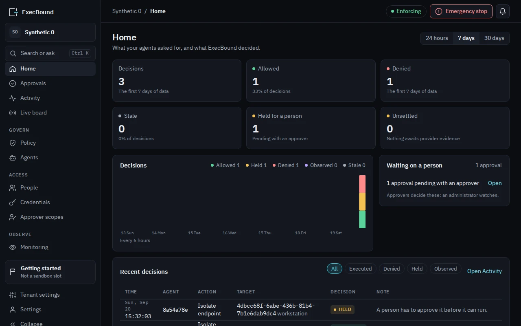The width and height of the screenshot is (521, 326).
Task: Open Credentials page
Action: (50, 203)
